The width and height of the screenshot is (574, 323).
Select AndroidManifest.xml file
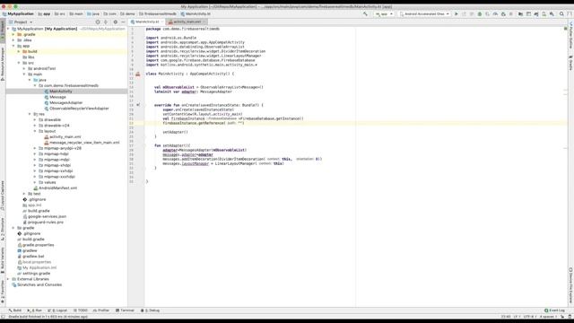click(x=56, y=188)
